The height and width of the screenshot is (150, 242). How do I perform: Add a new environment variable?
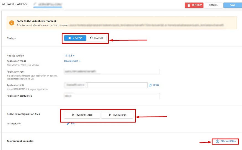[x=226, y=141]
